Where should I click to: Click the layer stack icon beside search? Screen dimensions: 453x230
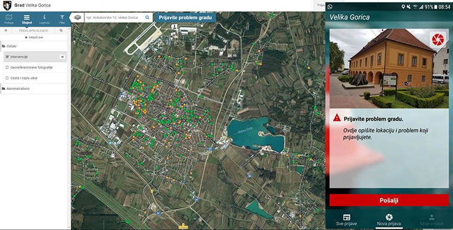[77, 18]
